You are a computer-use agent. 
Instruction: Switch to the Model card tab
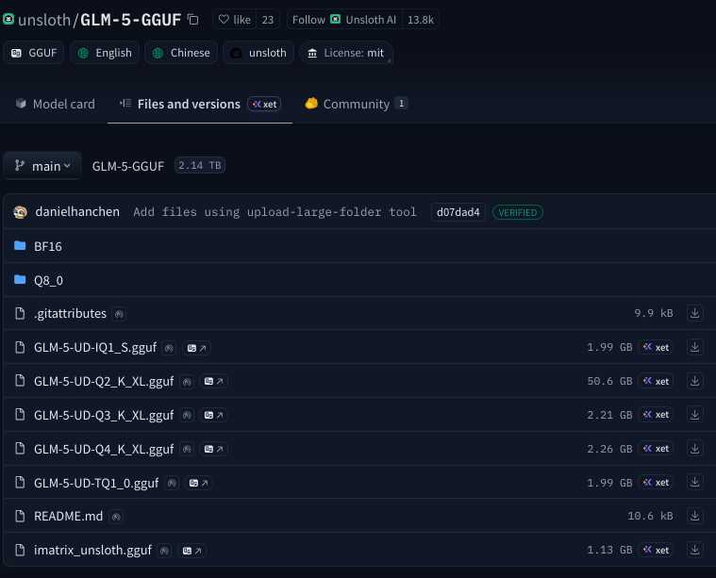[56, 104]
